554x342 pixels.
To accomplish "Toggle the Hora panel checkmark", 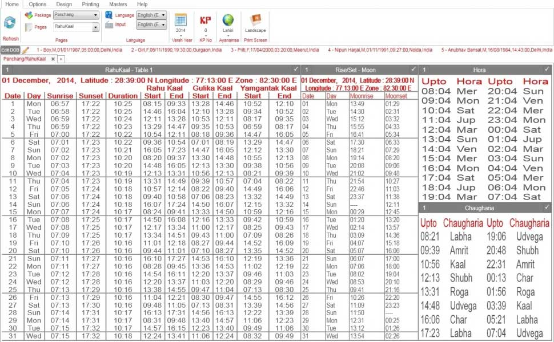I will [x=547, y=70].
